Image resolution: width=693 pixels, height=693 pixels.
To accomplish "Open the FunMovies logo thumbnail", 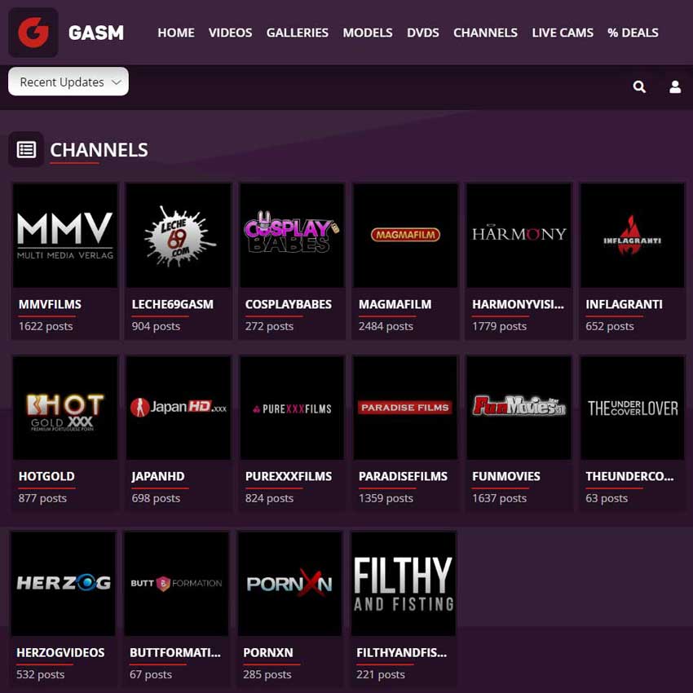I will tap(519, 408).
